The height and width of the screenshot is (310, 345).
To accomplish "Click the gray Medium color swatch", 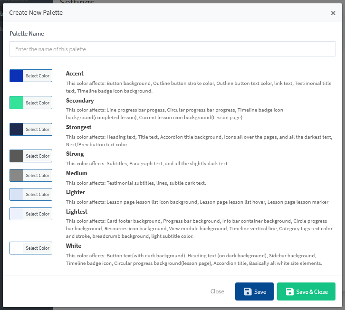I will click(x=16, y=175).
